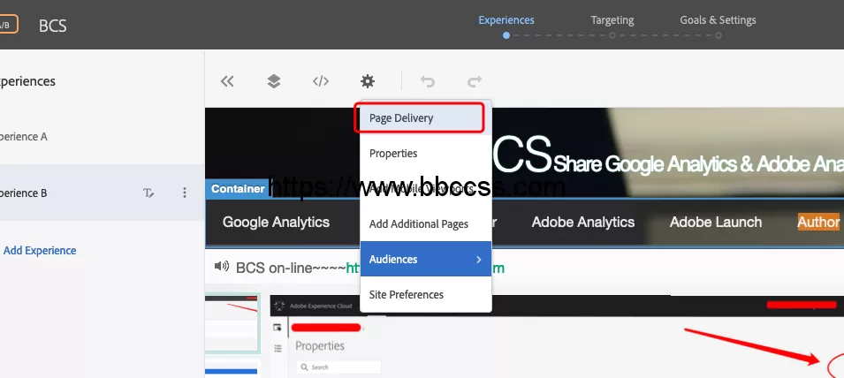Click the speaker icon beside BCS on-line
Screen dimensions: 844x378
[x=221, y=266]
